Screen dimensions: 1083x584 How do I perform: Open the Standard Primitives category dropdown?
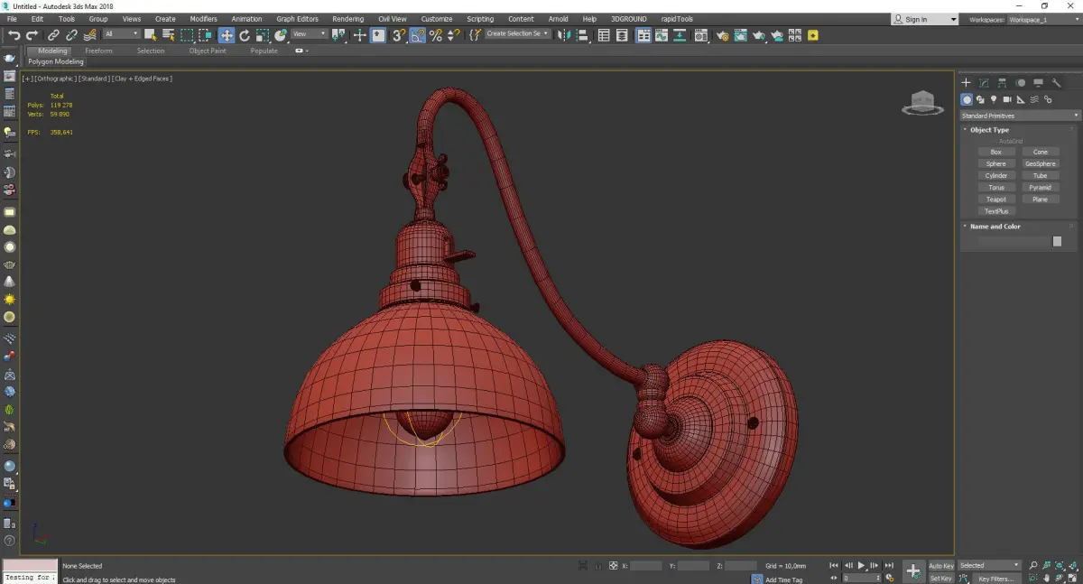coord(1020,116)
